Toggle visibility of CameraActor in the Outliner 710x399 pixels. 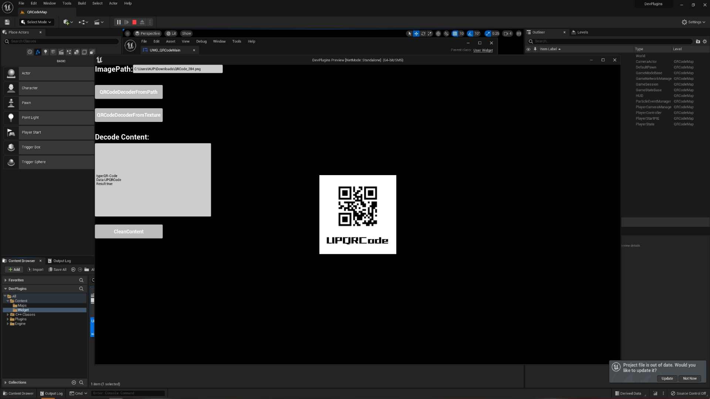pos(529,61)
